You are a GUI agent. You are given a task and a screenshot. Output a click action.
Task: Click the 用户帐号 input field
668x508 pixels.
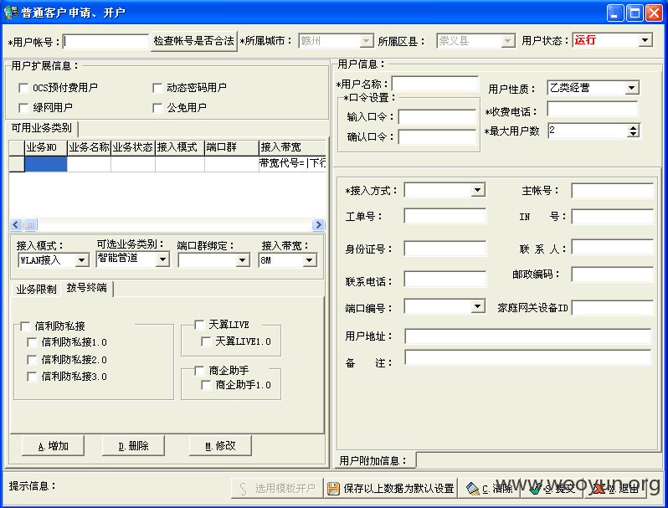click(105, 42)
